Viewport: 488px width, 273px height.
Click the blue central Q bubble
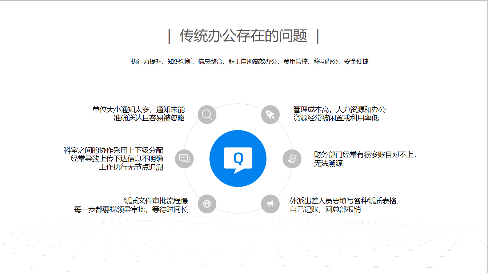238,158
